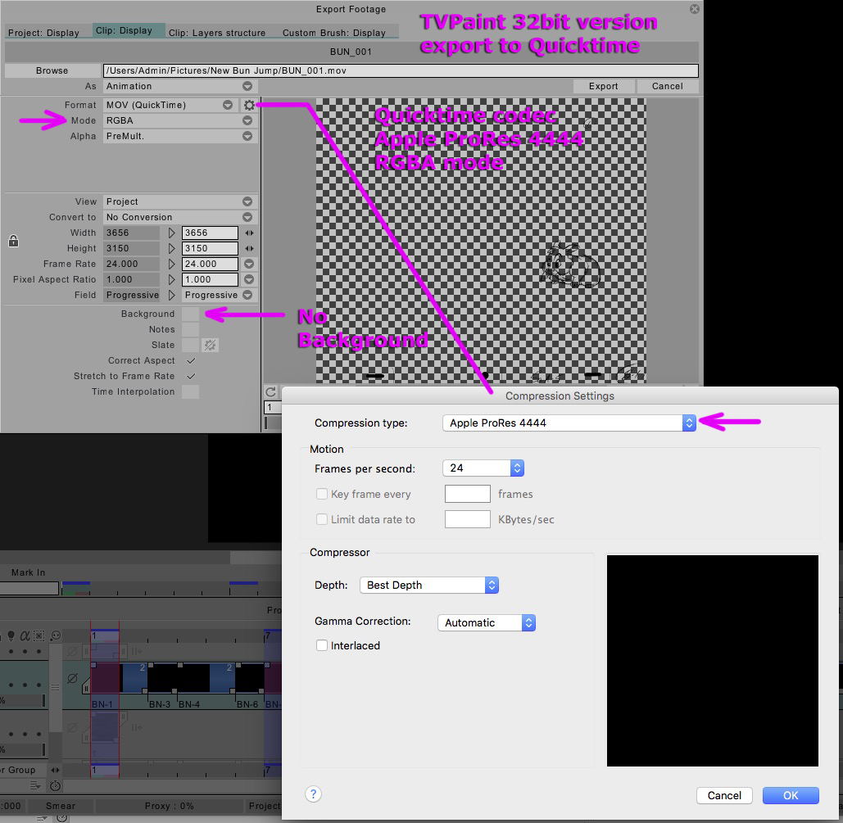Toggle Stretch to Frame Rate checkmark

point(190,377)
